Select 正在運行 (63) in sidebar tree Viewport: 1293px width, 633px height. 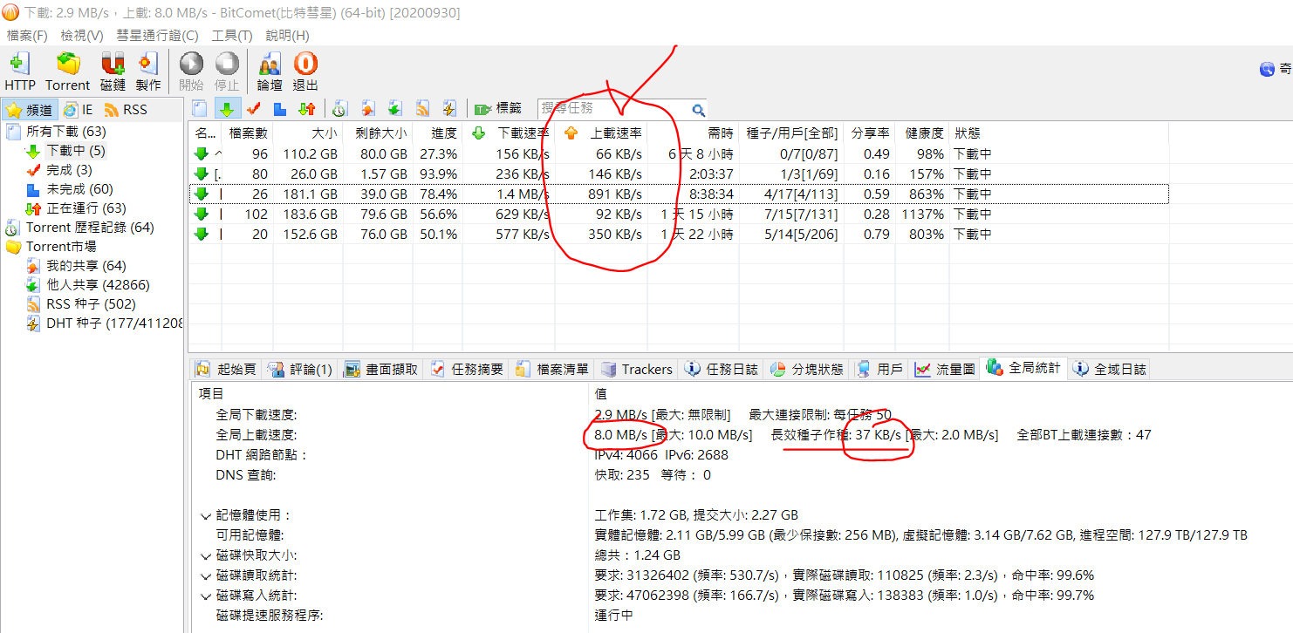(86, 208)
